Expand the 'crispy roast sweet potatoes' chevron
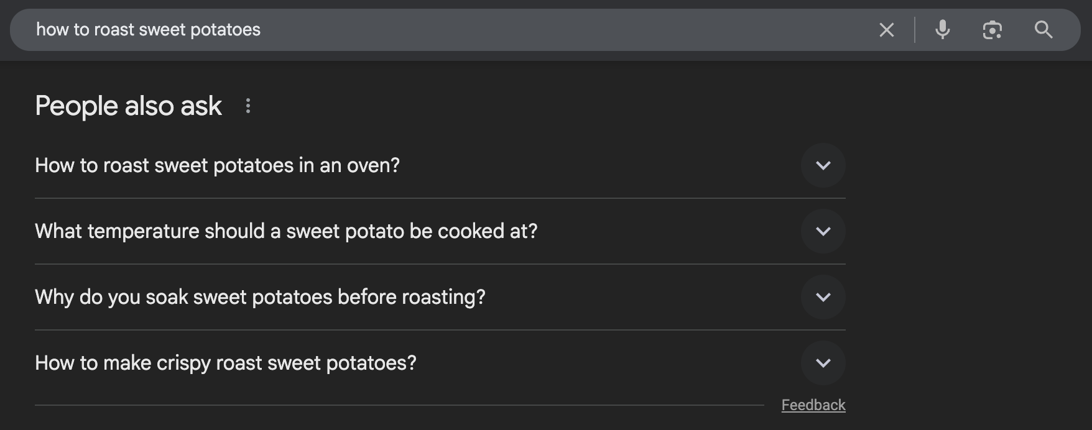The image size is (1092, 430). (823, 363)
